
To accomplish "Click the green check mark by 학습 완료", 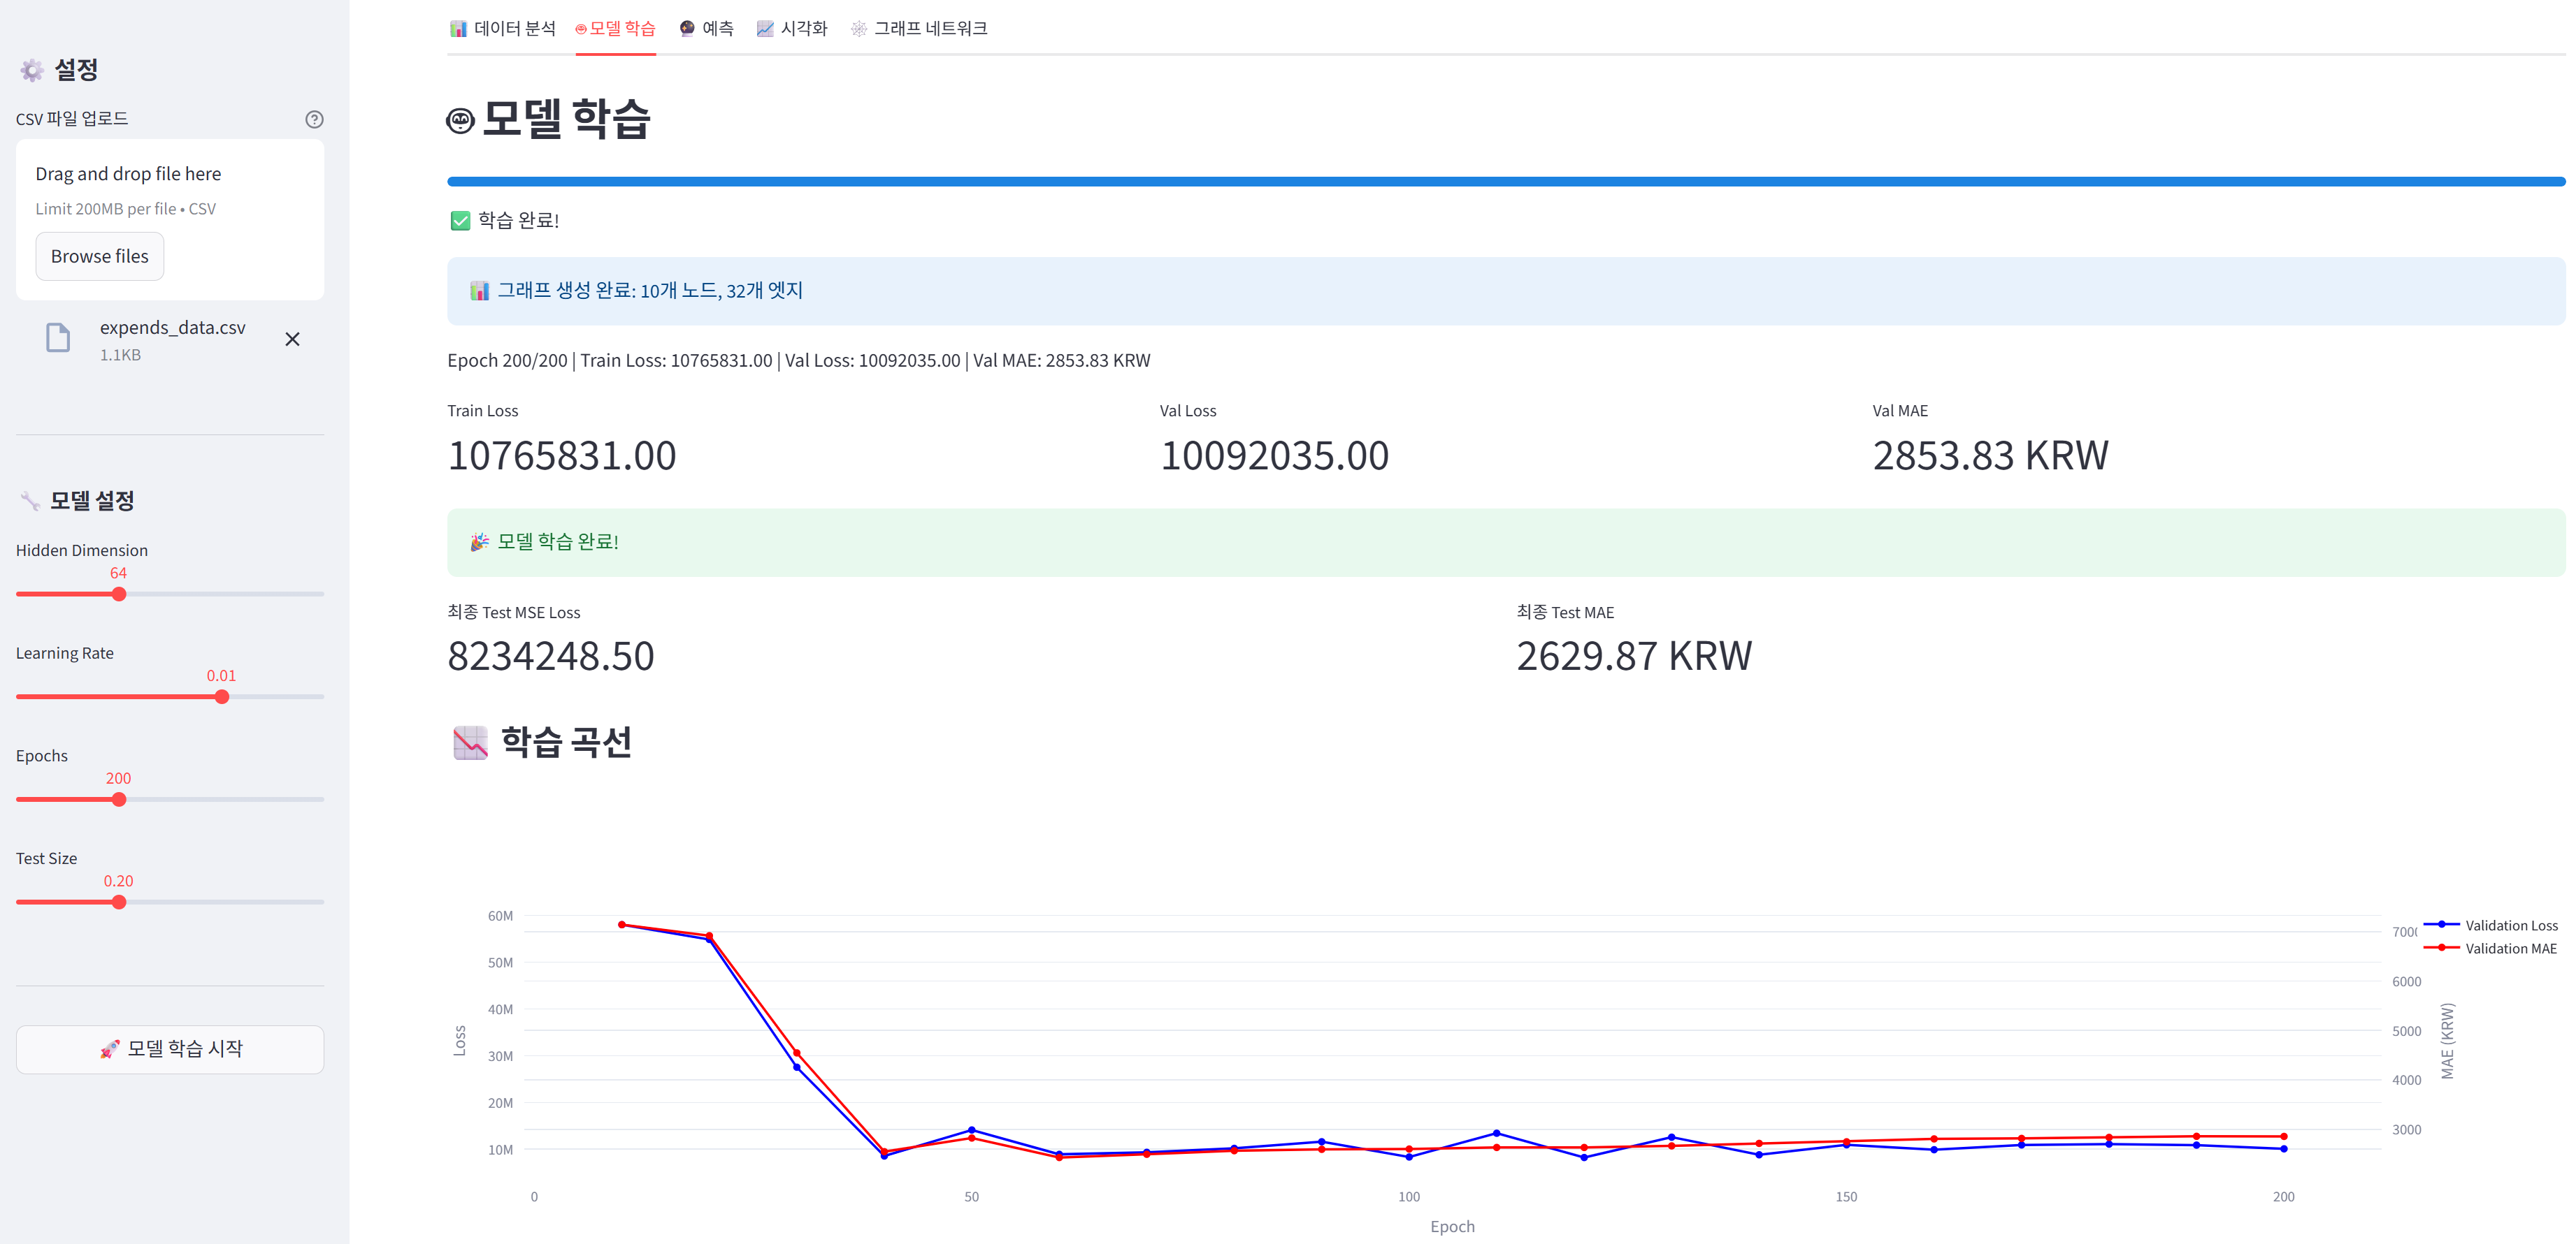I will [460, 221].
